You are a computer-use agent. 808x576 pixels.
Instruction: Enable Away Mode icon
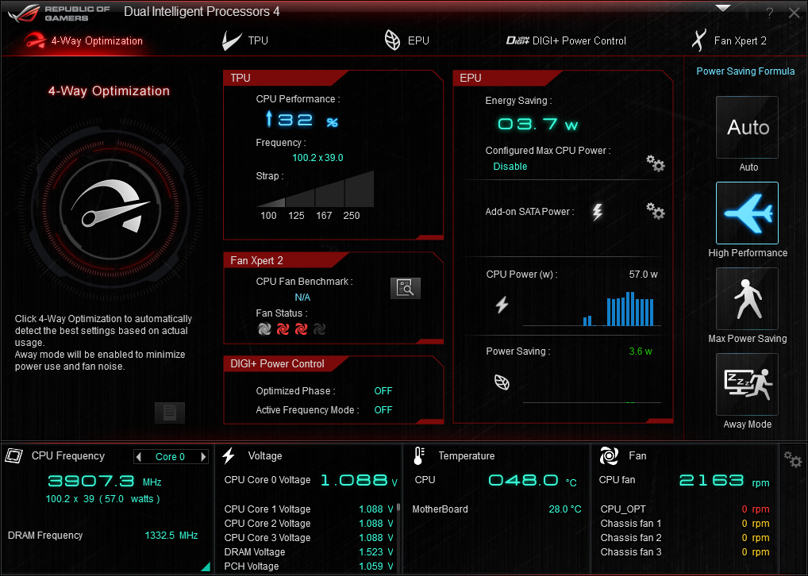tap(747, 384)
